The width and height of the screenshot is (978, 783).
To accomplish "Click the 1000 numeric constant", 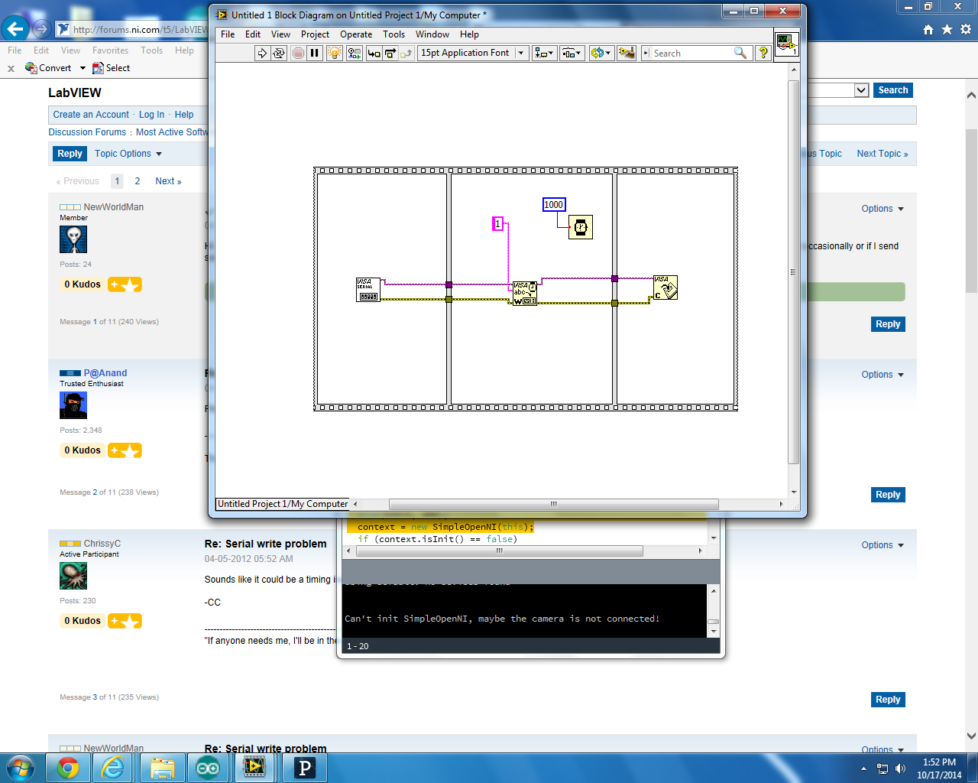I will 554,205.
